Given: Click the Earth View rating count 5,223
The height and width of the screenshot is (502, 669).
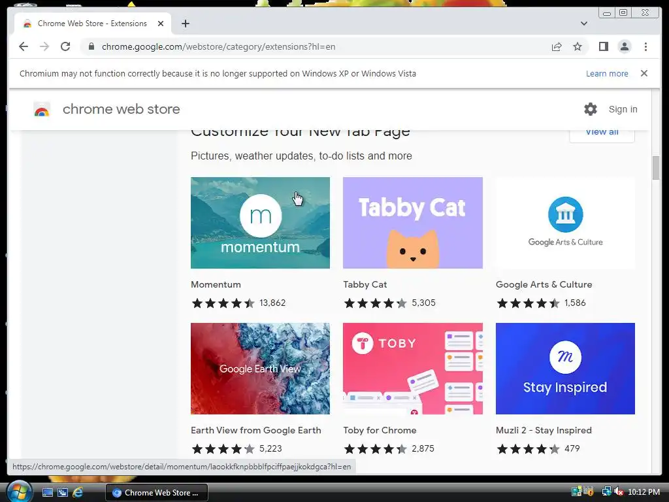Looking at the screenshot, I should (x=270, y=448).
